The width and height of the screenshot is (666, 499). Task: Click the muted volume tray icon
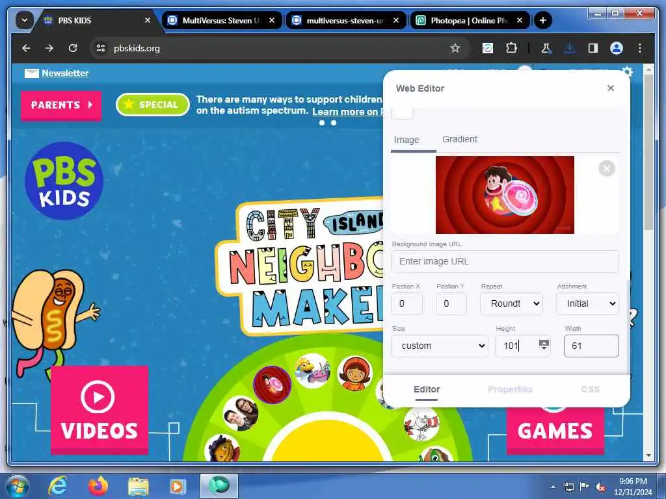click(600, 487)
